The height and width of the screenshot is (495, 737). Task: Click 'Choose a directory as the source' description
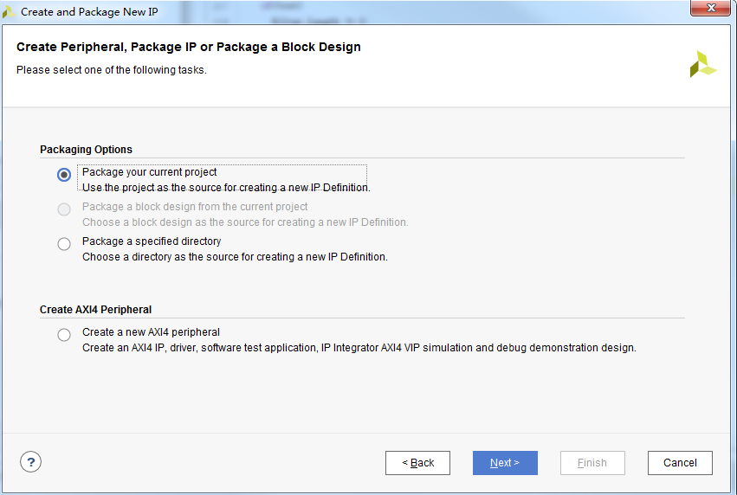pyautogui.click(x=235, y=257)
